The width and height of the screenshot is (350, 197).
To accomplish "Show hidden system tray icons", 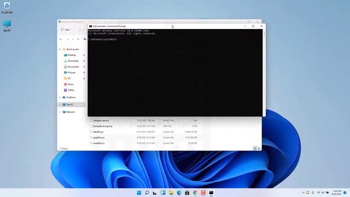I will click(303, 193).
